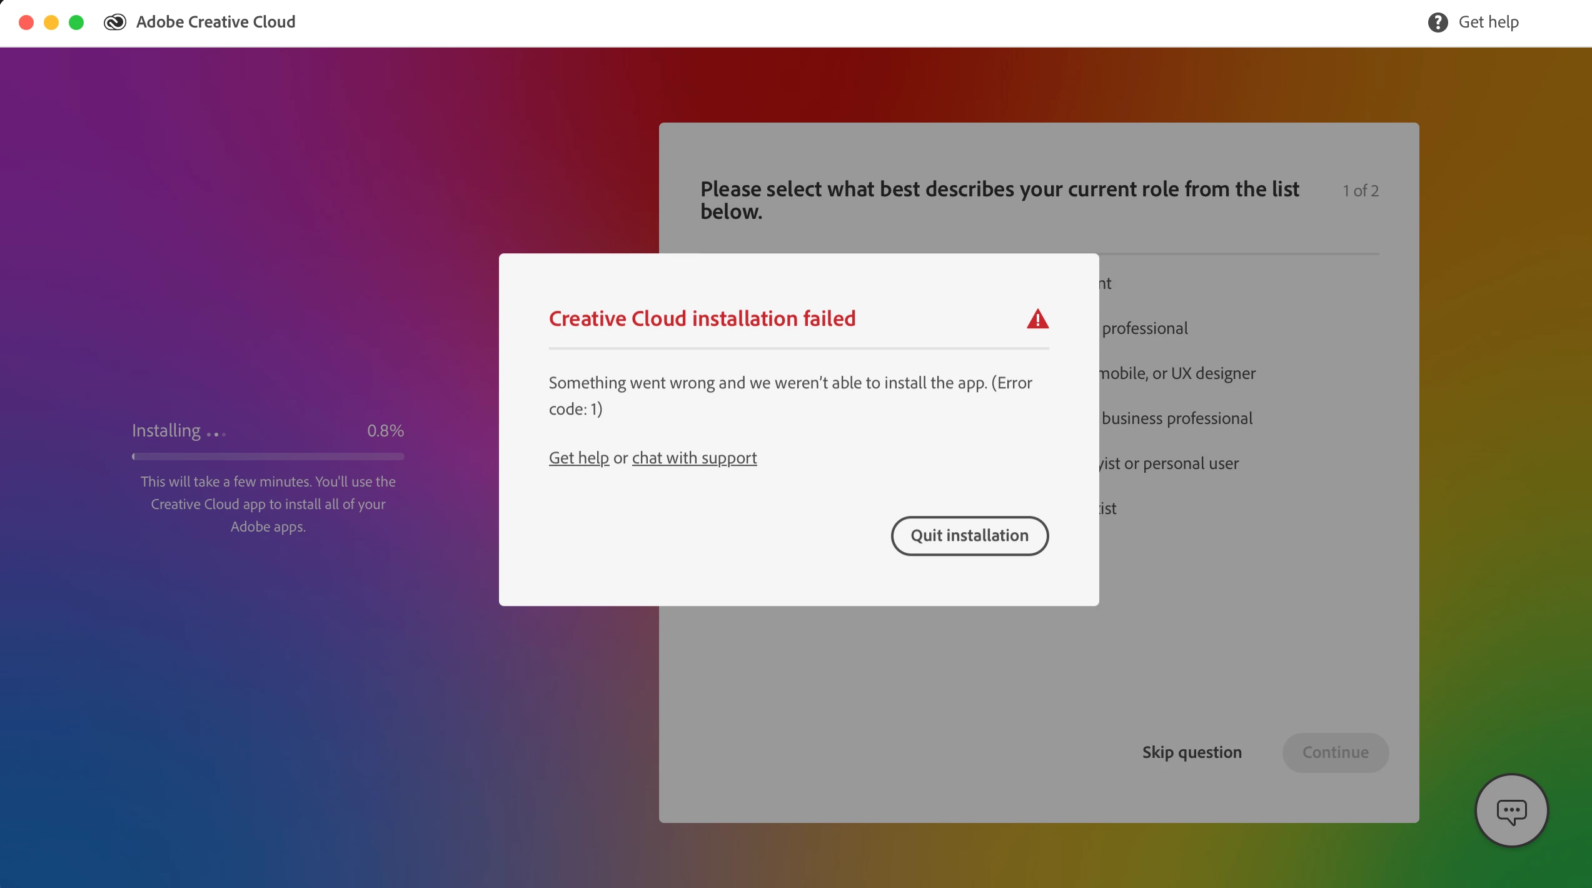
Task: Click the Installing status label
Action: [x=166, y=431]
